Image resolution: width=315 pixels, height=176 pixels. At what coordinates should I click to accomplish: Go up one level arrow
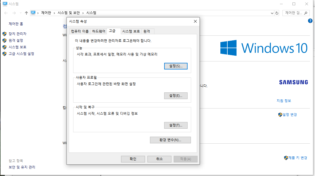click(26, 13)
